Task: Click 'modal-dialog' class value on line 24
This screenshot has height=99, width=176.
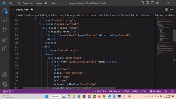Action: pyautogui.click(x=62, y=20)
